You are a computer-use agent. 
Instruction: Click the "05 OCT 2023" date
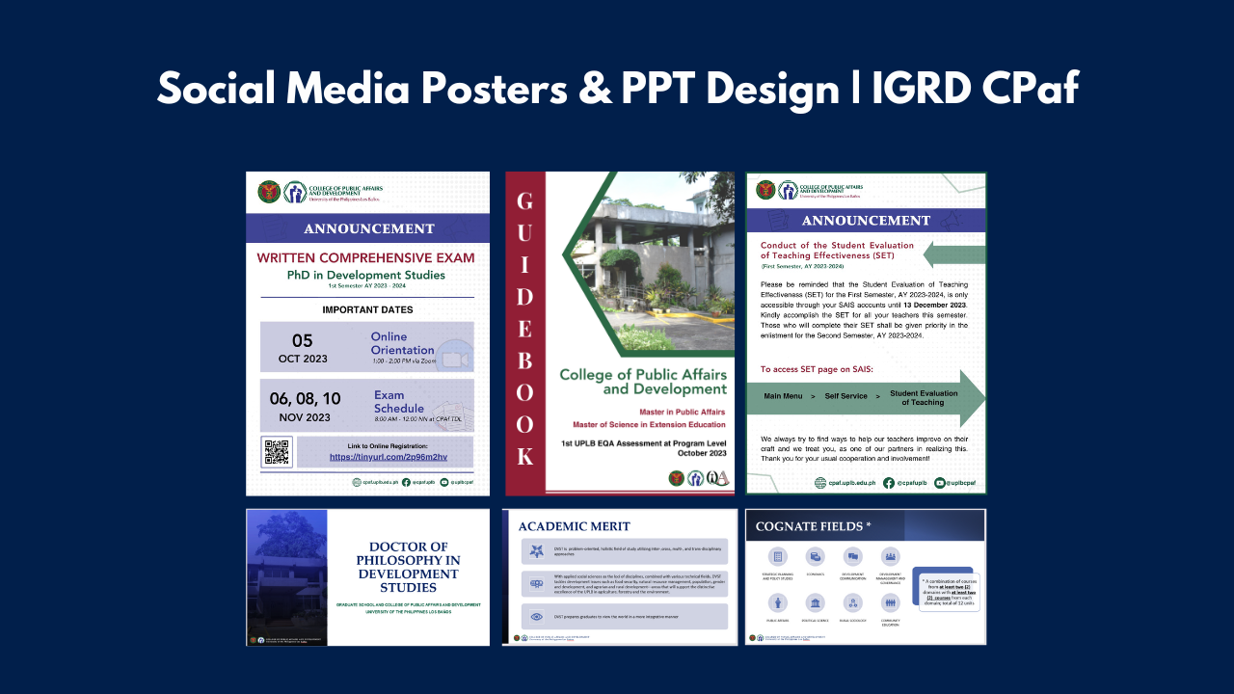[x=303, y=348]
